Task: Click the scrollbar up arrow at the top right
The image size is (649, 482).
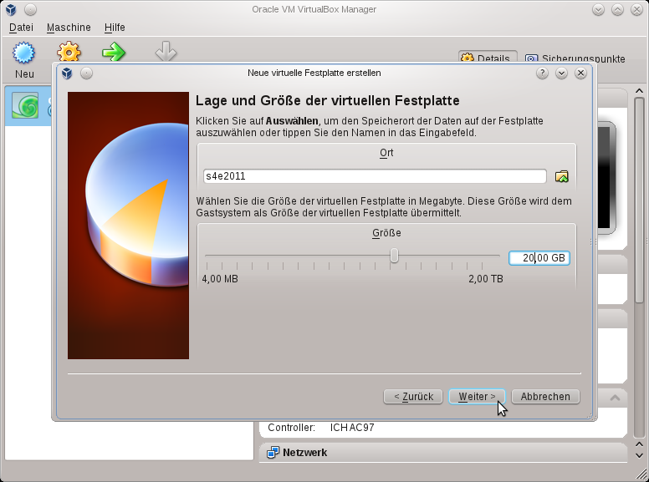Action: click(x=640, y=91)
